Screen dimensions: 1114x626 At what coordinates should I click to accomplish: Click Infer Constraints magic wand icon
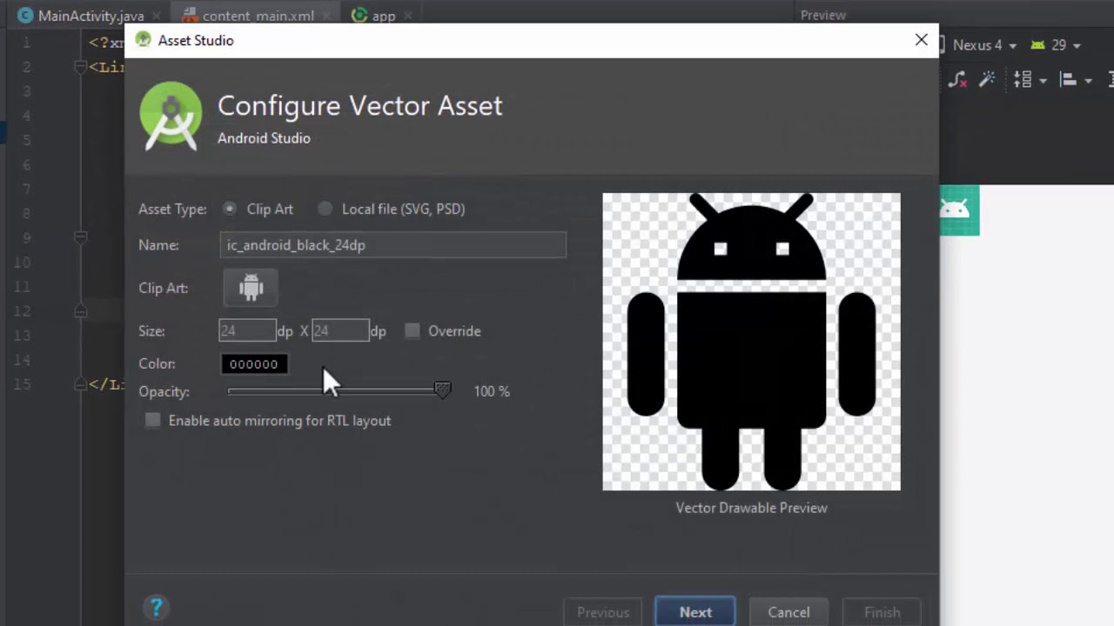point(987,80)
